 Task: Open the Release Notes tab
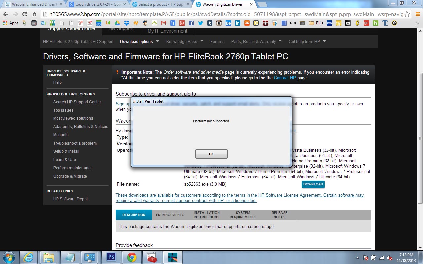(279, 215)
